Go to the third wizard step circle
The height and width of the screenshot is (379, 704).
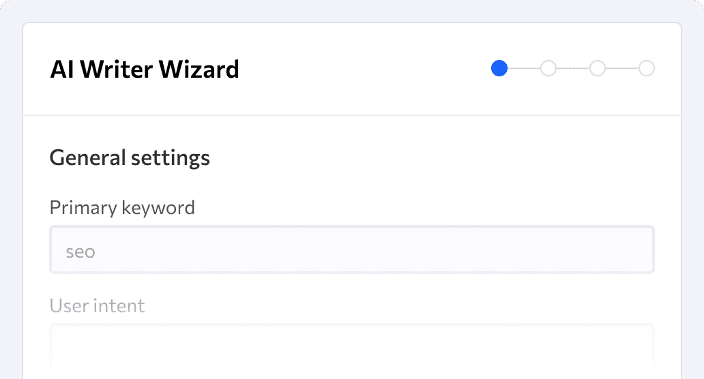click(x=598, y=69)
